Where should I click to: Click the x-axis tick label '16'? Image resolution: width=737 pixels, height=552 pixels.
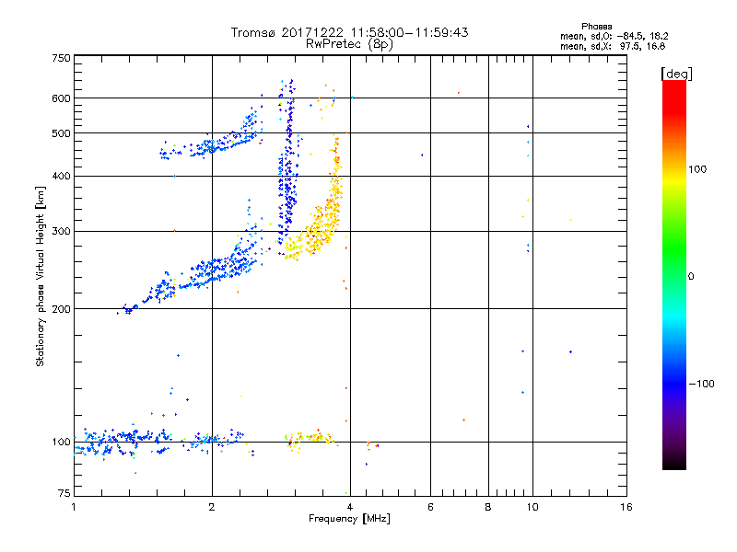click(626, 507)
